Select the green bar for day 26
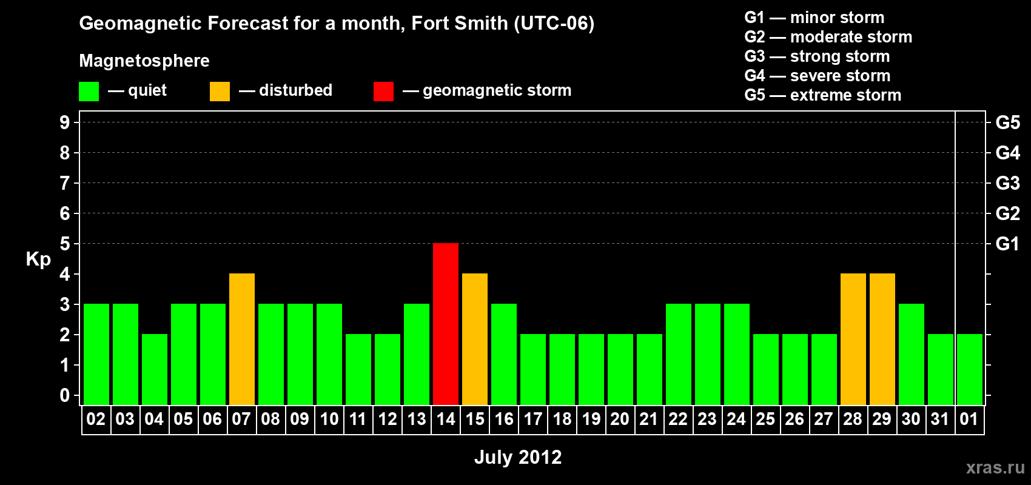This screenshot has width=1031, height=485. (795, 369)
